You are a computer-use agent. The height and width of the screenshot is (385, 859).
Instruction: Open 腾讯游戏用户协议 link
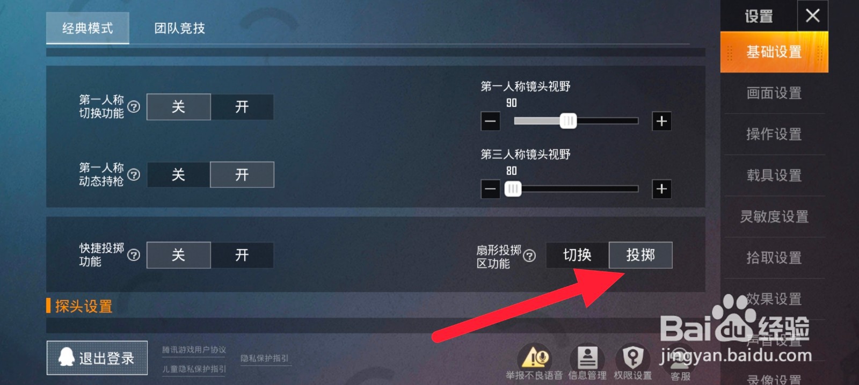(x=194, y=350)
